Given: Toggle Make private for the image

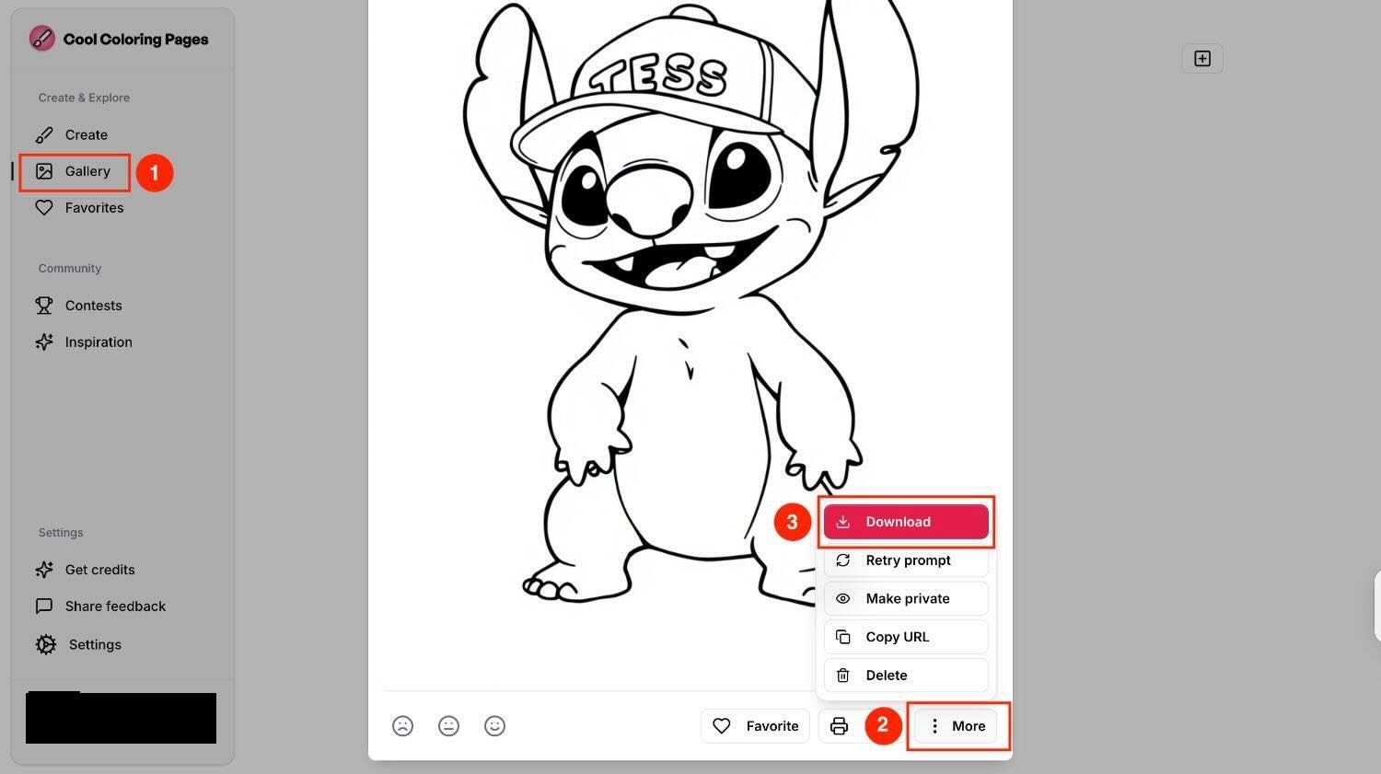Looking at the screenshot, I should click(906, 598).
